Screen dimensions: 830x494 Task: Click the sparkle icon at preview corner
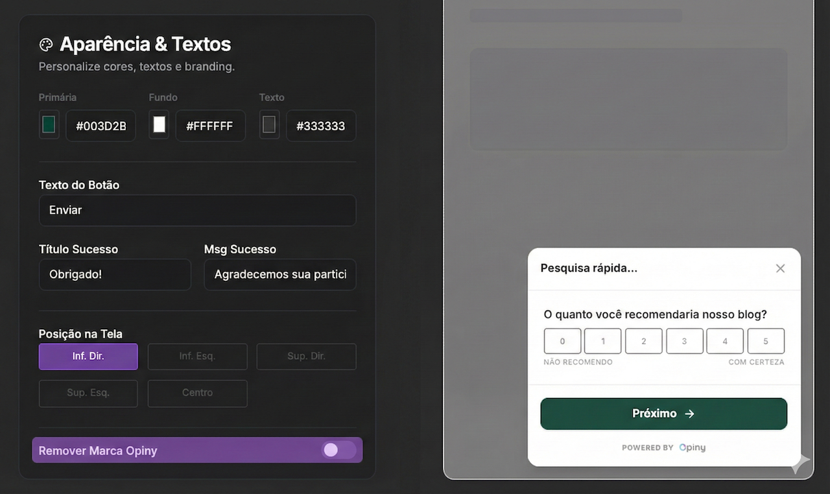click(800, 463)
